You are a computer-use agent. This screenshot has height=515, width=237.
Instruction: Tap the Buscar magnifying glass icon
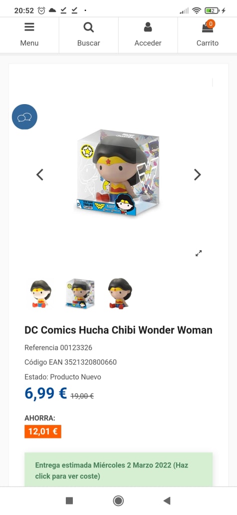tap(88, 27)
